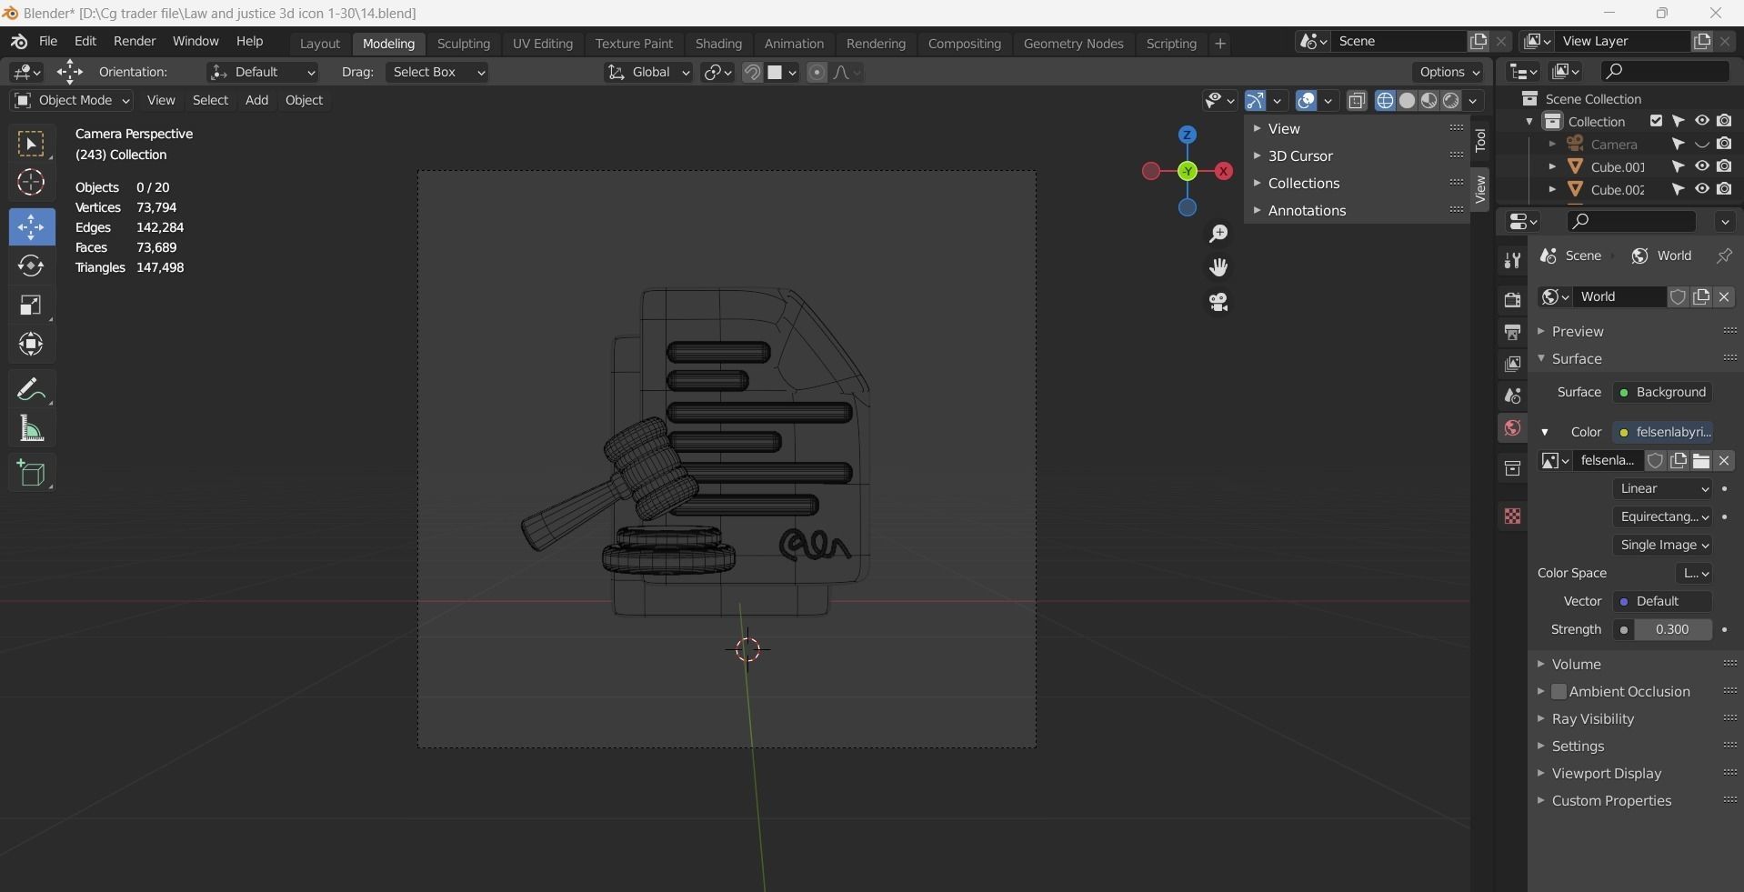
Task: Open the Options dropdown
Action: (1449, 73)
